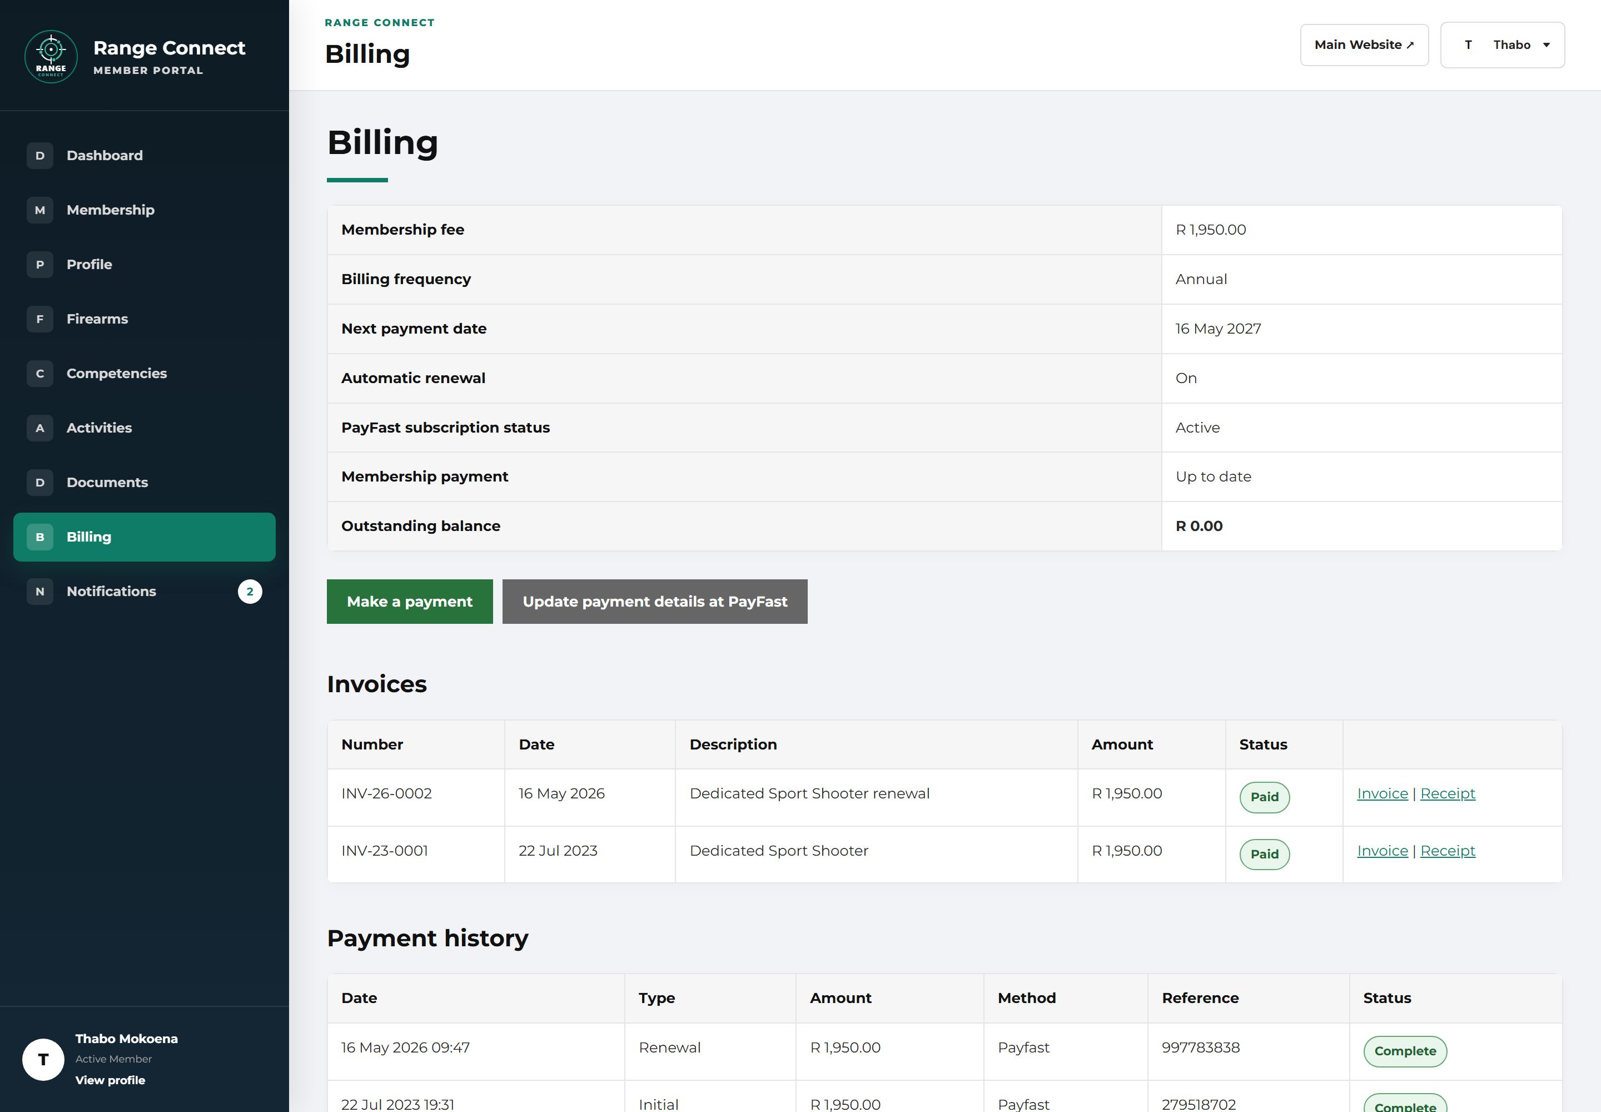Click the T avatar in top user menu
This screenshot has height=1112, width=1601.
click(1468, 44)
